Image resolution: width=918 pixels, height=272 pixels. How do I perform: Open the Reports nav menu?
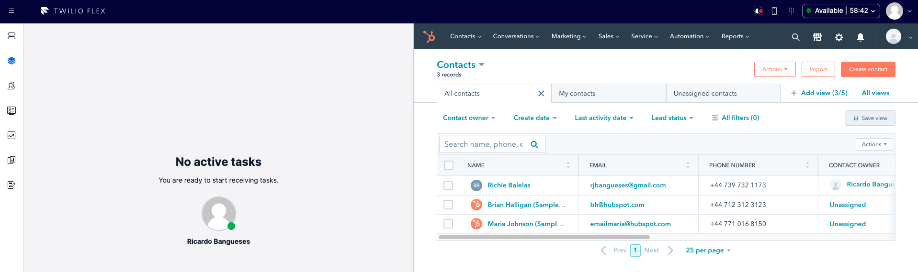point(736,36)
